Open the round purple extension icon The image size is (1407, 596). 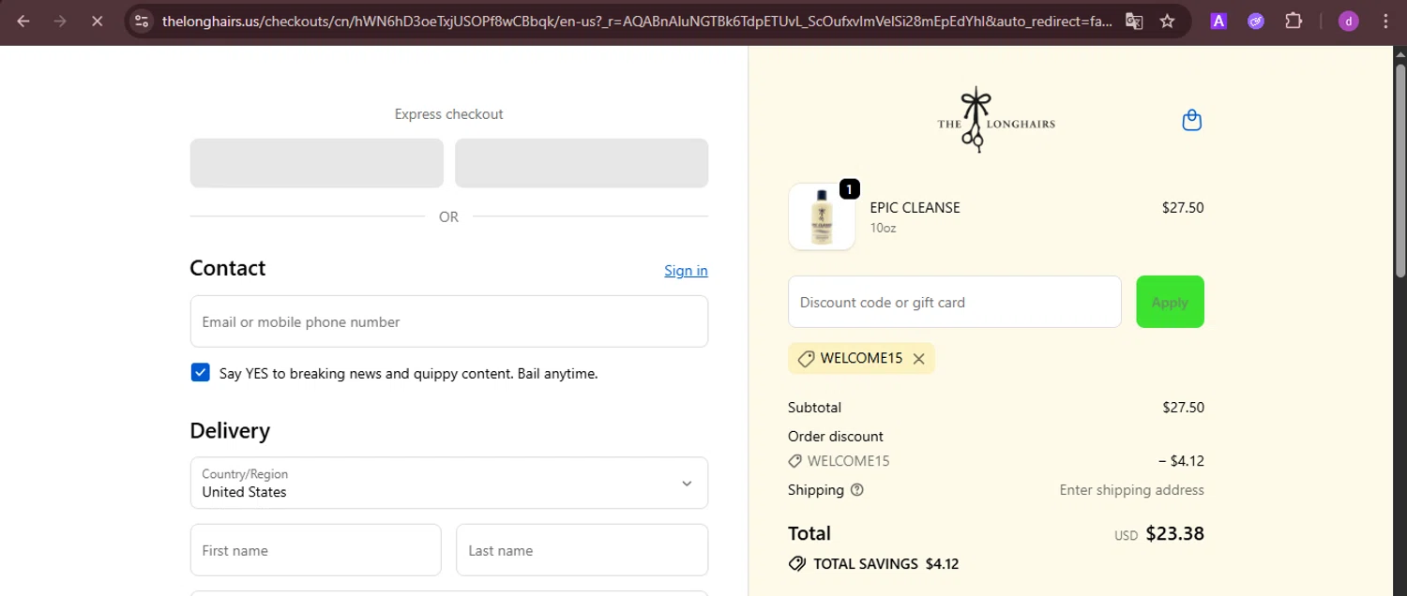click(1256, 21)
